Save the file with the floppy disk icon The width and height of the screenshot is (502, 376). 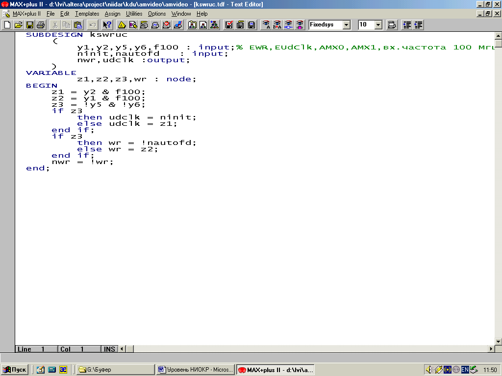pos(30,24)
